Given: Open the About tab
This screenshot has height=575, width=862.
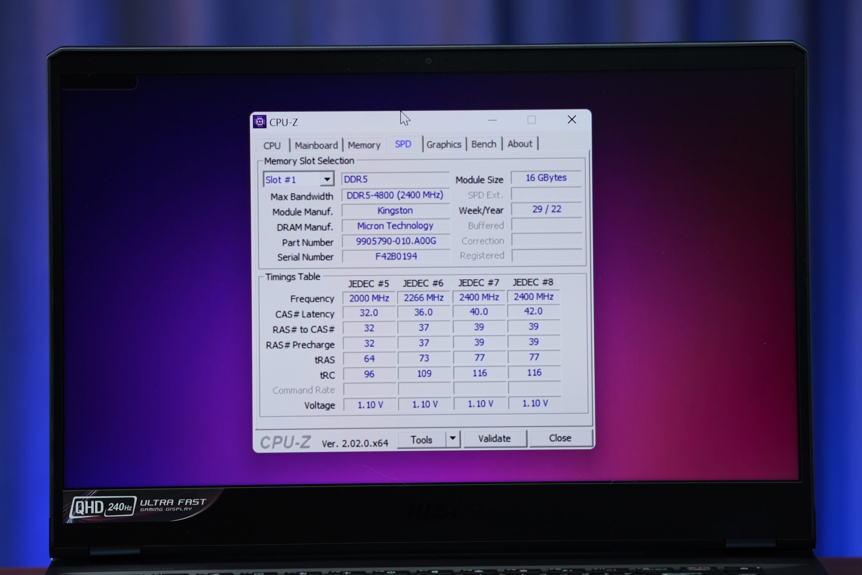Looking at the screenshot, I should click(x=520, y=143).
